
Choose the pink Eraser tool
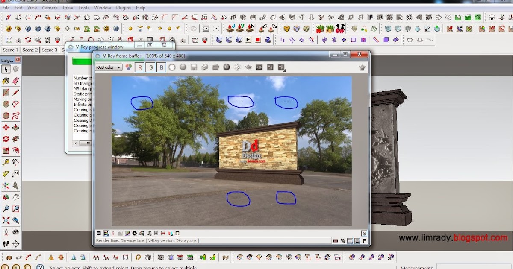click(16, 81)
